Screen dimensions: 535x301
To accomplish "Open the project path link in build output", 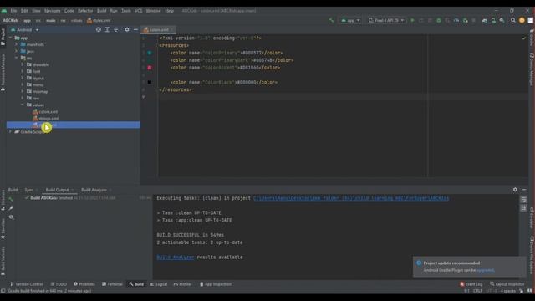I will click(351, 198).
